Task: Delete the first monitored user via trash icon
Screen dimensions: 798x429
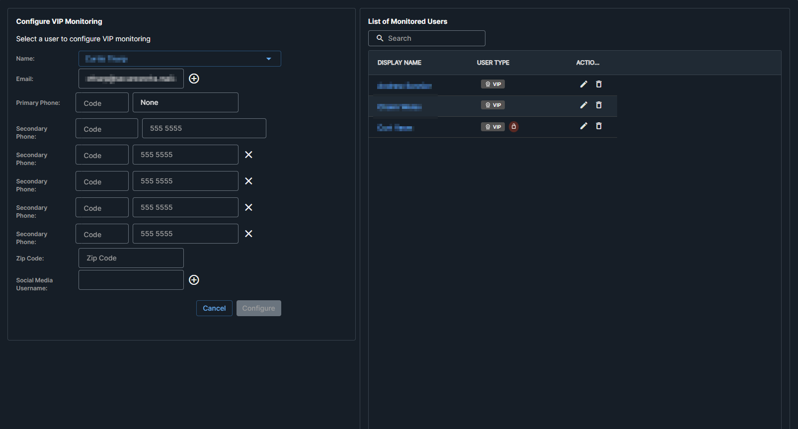Action: click(598, 84)
